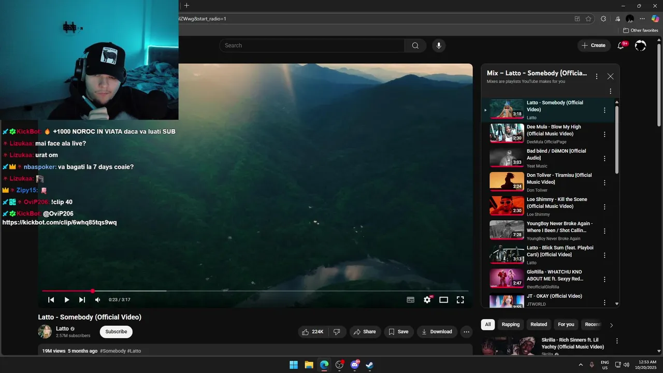
Task: Open Edge settings and more ellipsis
Action: [642, 19]
